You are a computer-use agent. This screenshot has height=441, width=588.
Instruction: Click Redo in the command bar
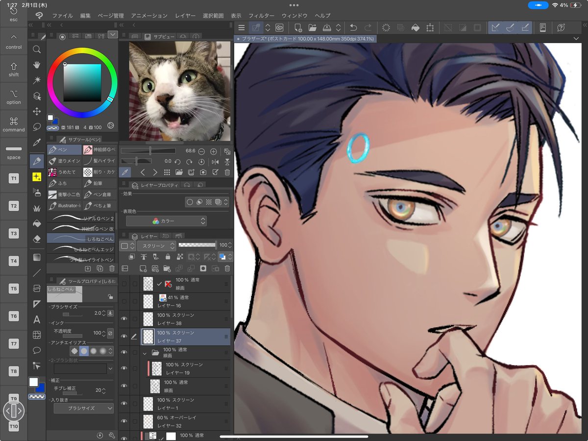point(368,28)
